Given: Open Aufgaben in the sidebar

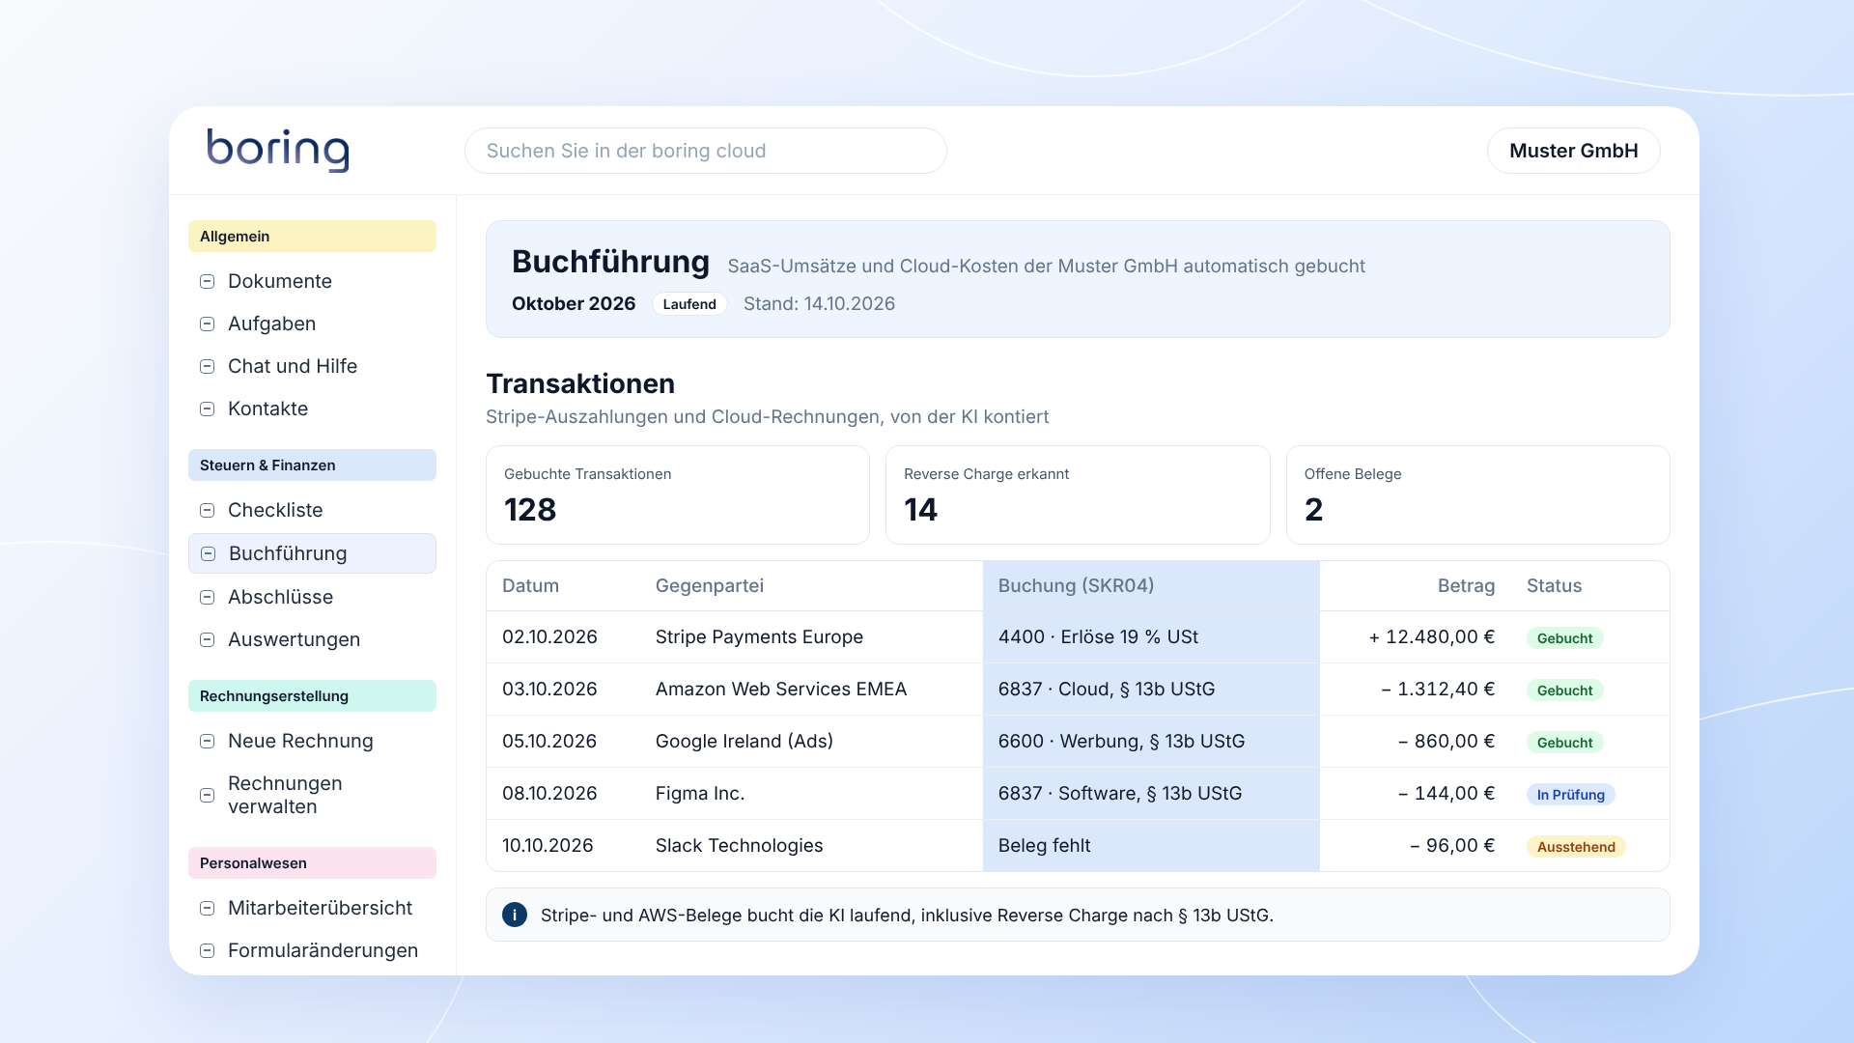Looking at the screenshot, I should pos(312,324).
